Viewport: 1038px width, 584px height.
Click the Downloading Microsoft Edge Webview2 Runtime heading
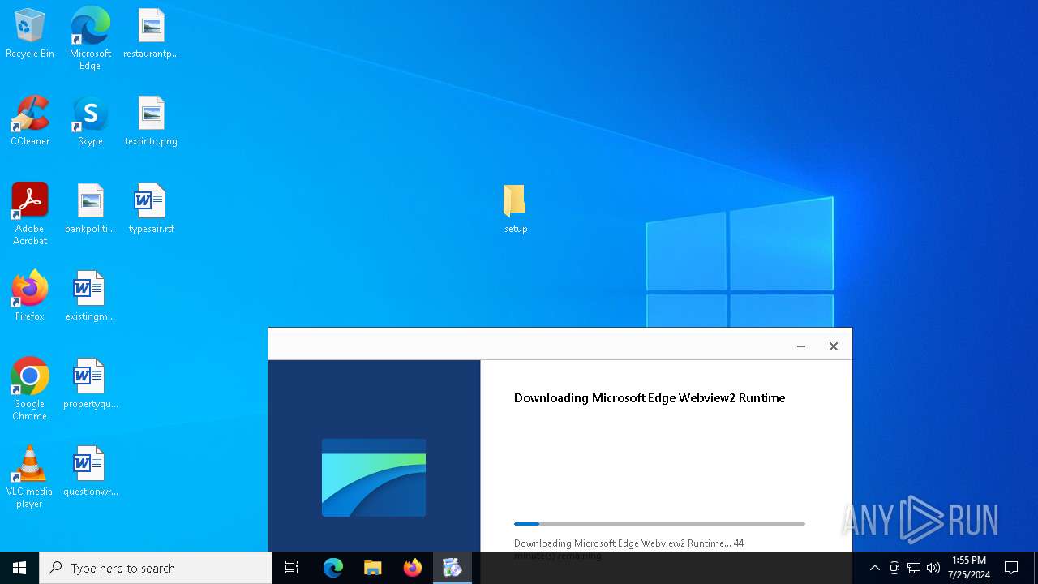[x=650, y=398]
